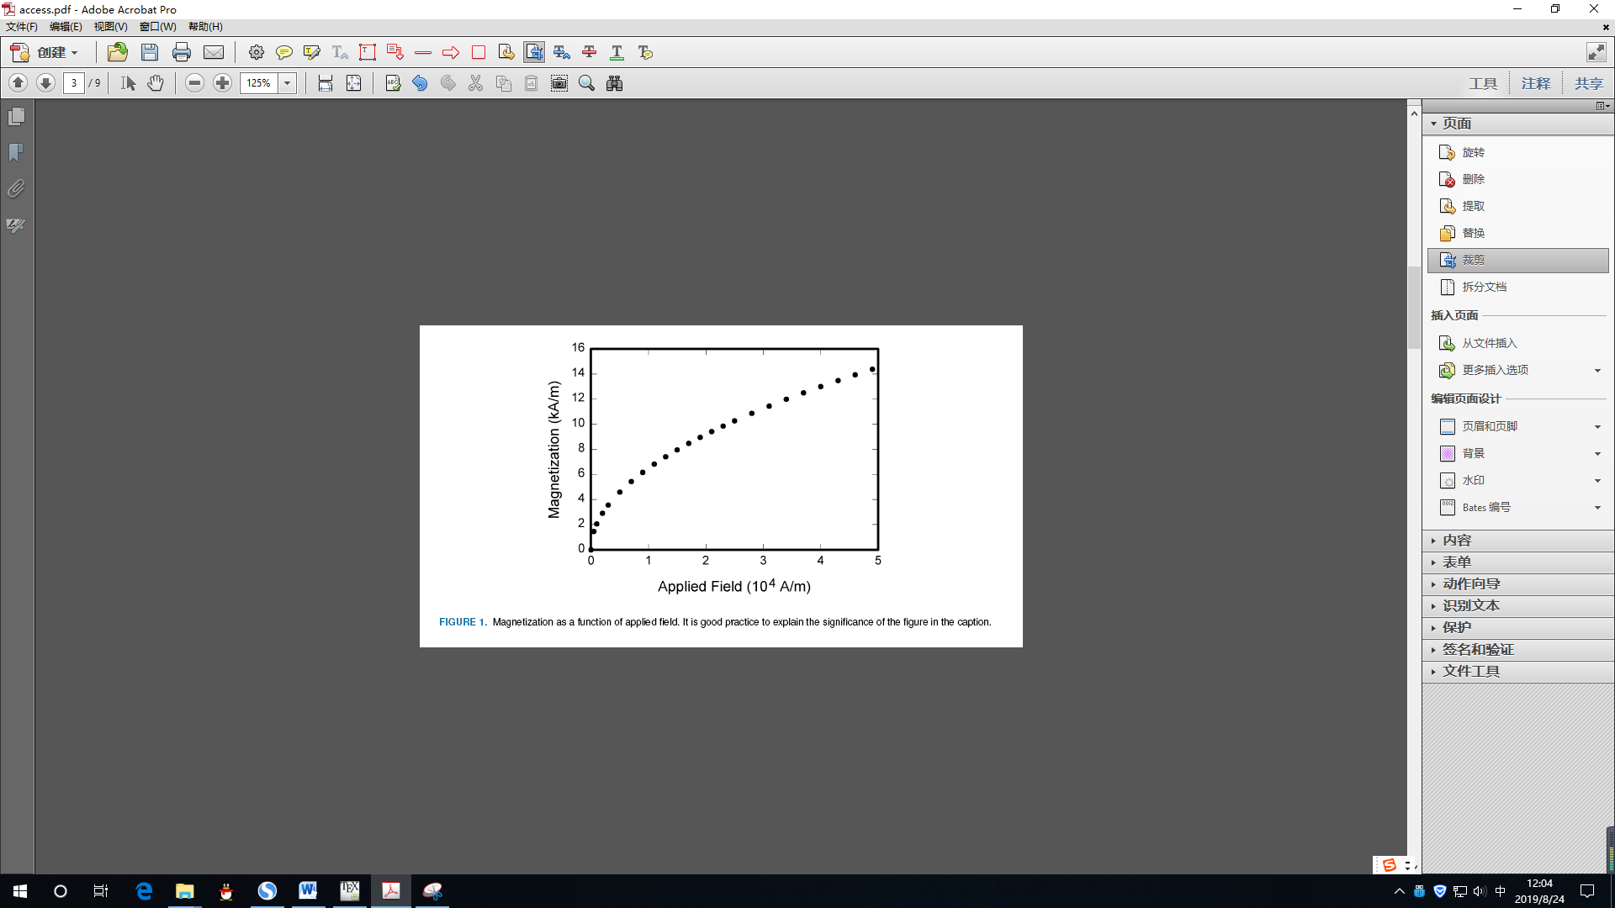Expand the 内容 panel section

[1457, 541]
